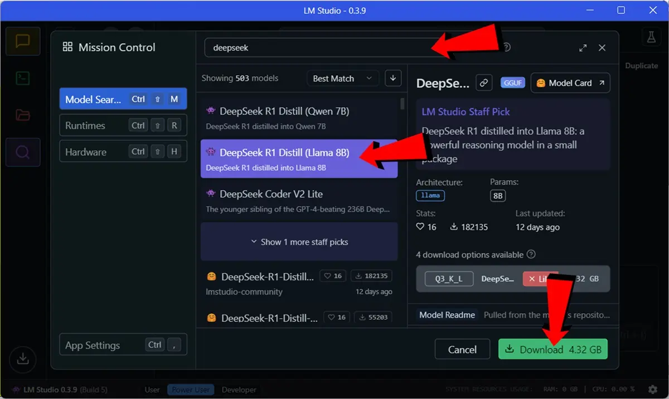The width and height of the screenshot is (669, 399).
Task: Click the expand dialog arrows icon
Action: click(x=583, y=48)
